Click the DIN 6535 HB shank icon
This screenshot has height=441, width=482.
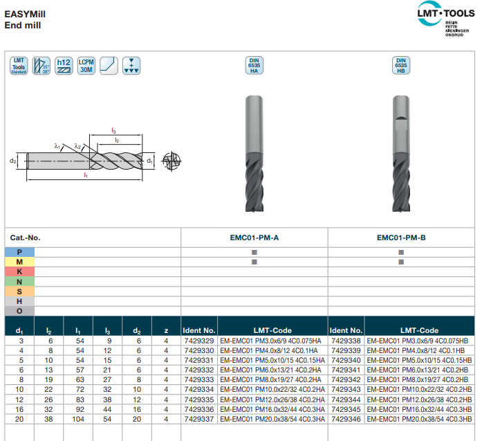401,65
